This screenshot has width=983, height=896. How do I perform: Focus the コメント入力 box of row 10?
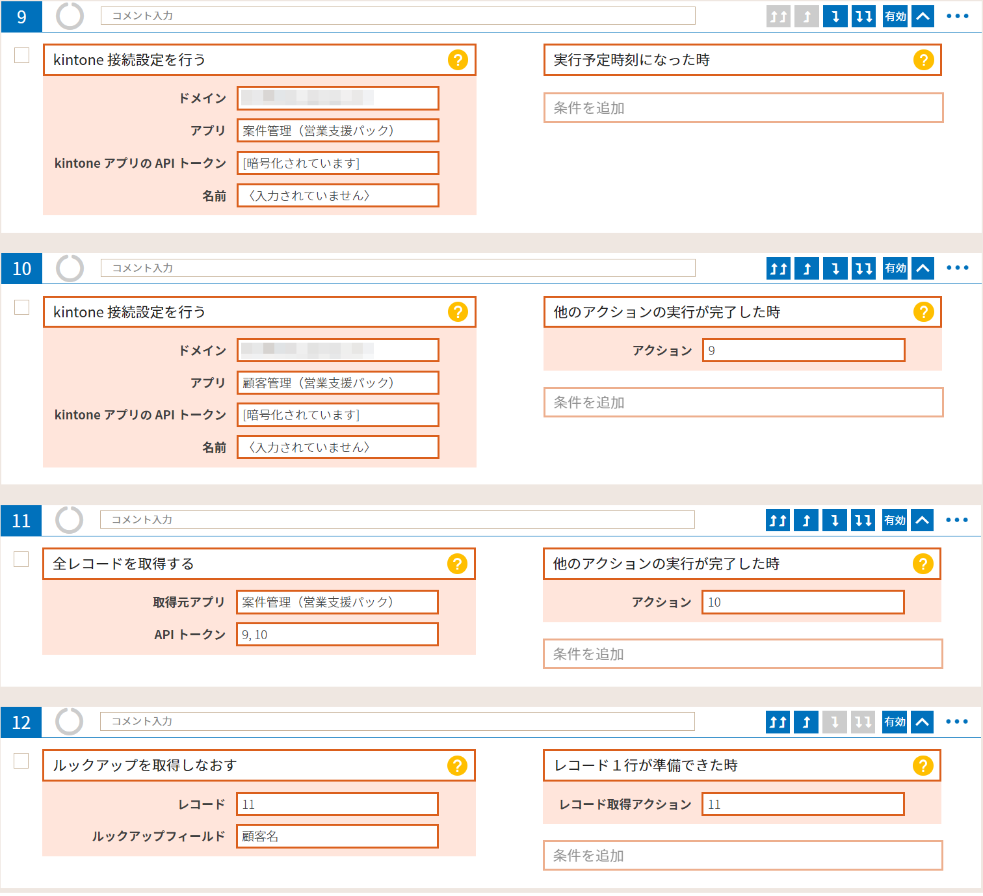(398, 268)
